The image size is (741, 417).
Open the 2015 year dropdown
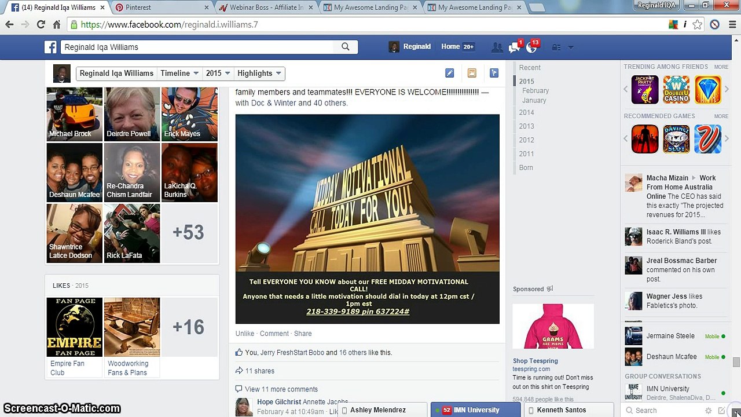click(x=218, y=73)
